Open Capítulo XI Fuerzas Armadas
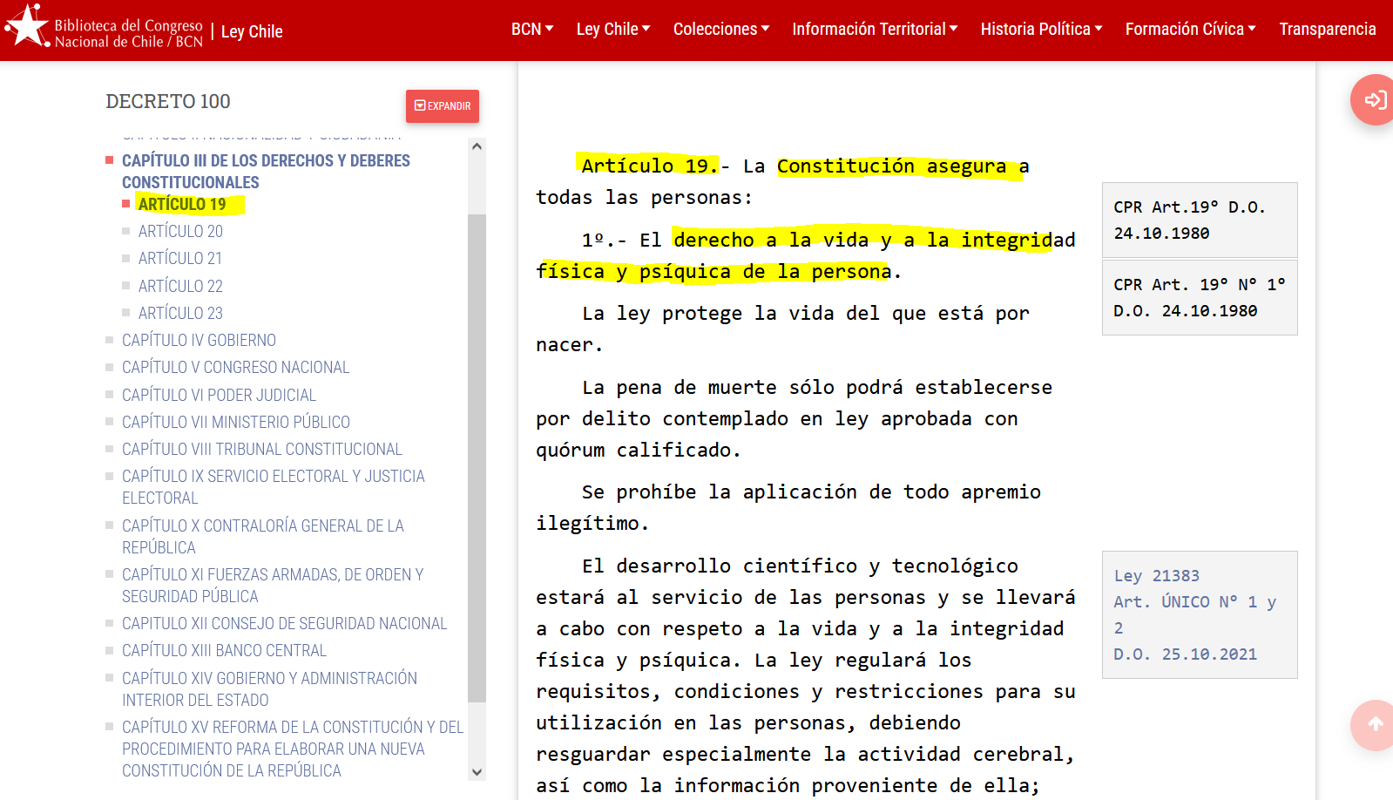The width and height of the screenshot is (1393, 800). pyautogui.click(x=273, y=586)
